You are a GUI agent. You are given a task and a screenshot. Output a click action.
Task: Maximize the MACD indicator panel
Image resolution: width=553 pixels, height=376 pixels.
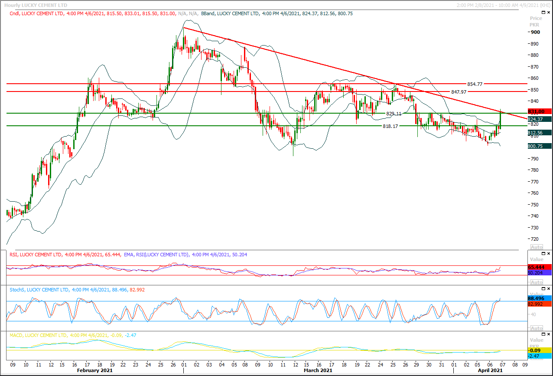(543, 335)
